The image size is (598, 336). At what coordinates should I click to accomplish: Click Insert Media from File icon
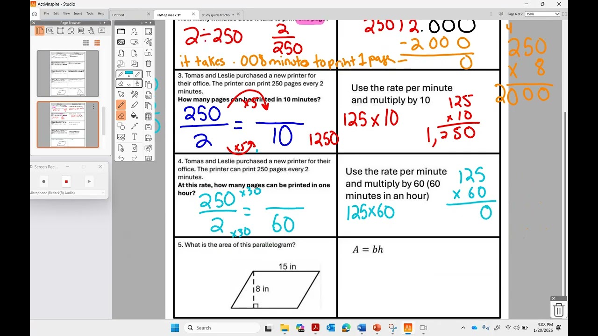(121, 137)
